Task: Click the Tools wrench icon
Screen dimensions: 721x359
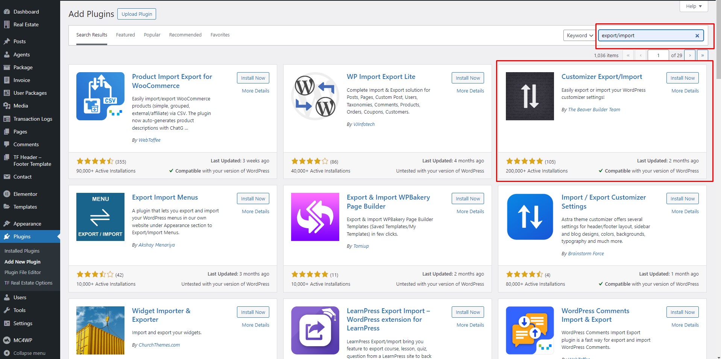Action: point(7,310)
